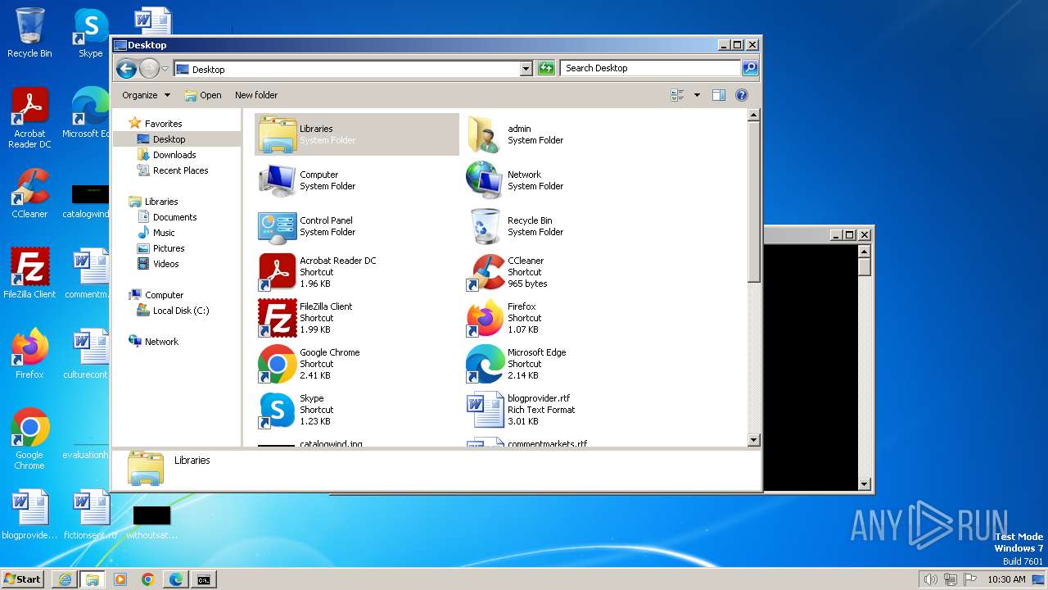Select Google Chrome shortcut in file list
The image size is (1048, 590).
click(x=357, y=364)
